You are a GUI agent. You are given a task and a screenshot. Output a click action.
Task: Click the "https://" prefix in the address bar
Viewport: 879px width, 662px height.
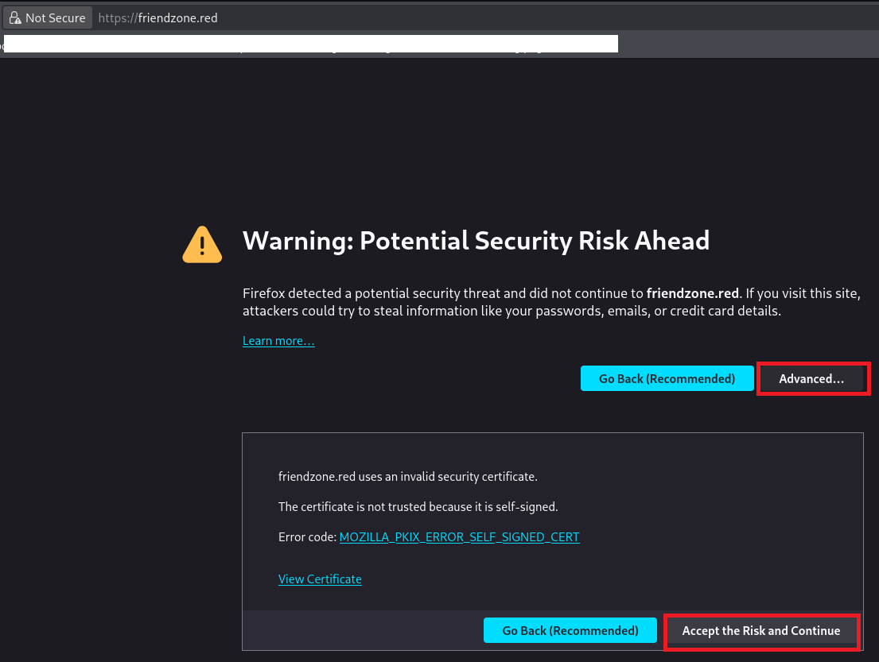115,17
